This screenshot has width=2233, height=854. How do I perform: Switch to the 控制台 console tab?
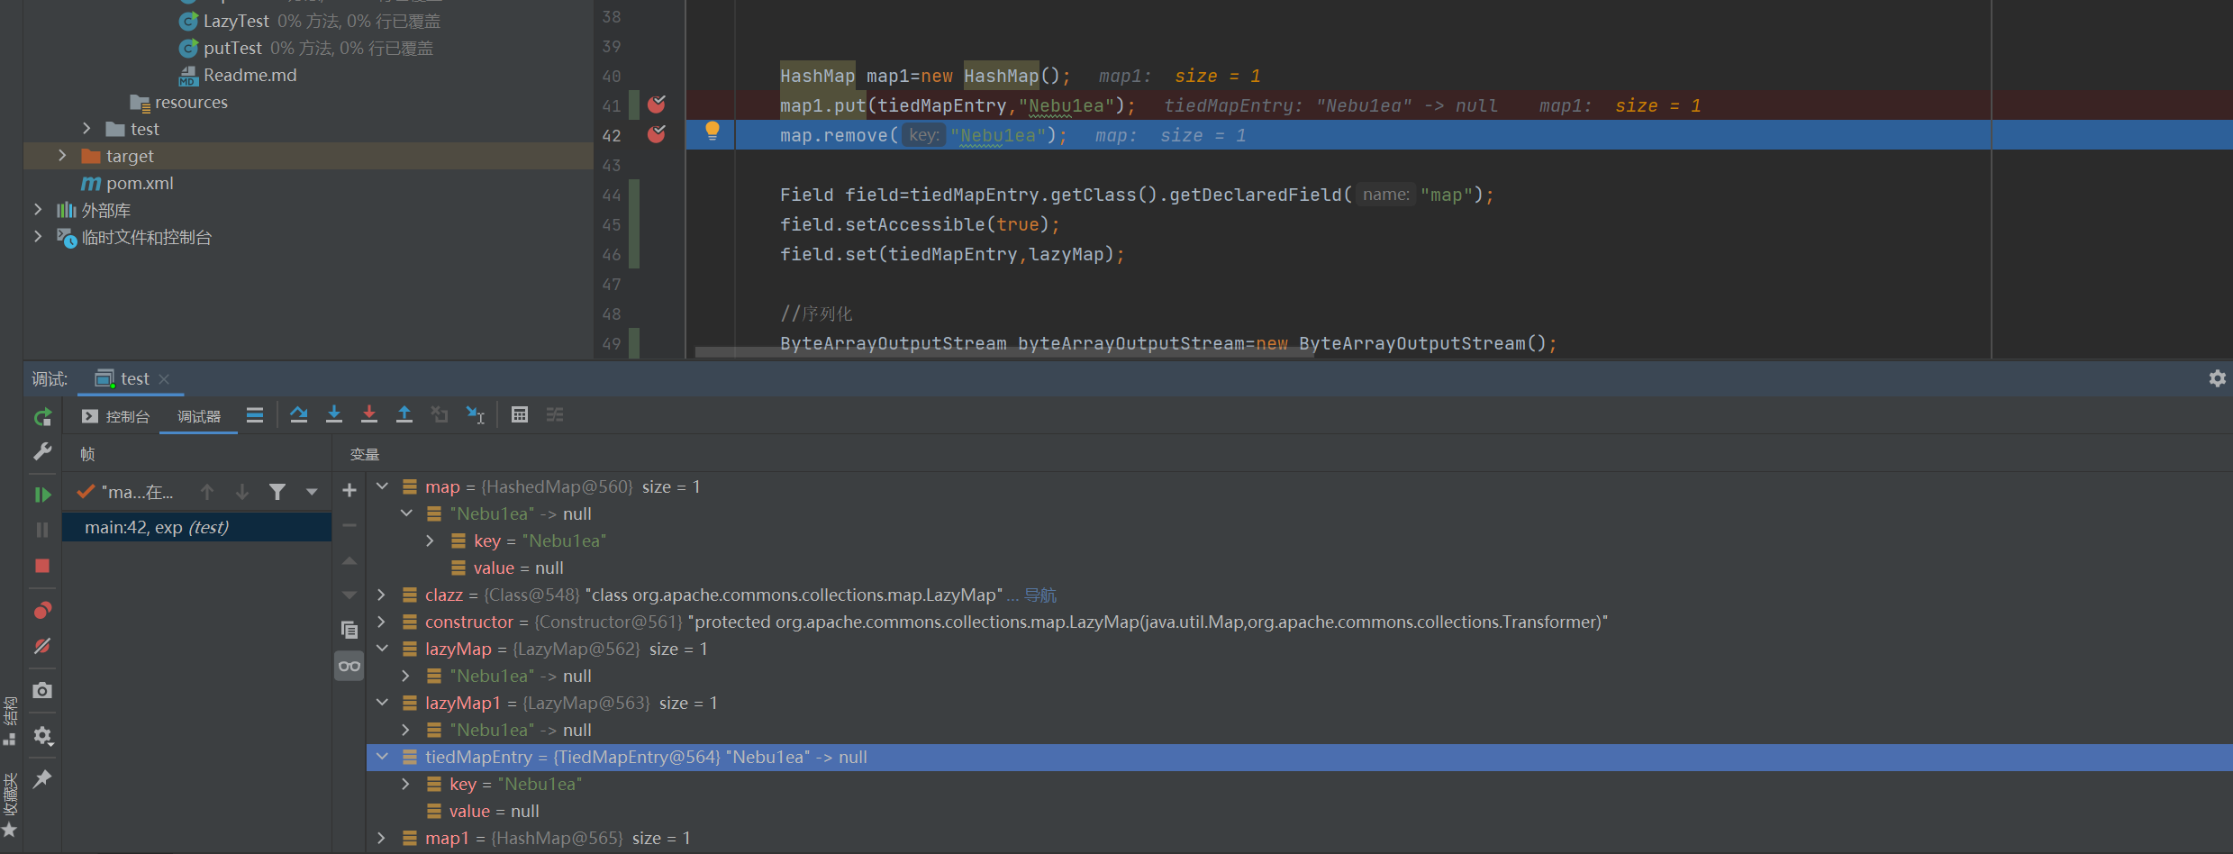pos(116,416)
